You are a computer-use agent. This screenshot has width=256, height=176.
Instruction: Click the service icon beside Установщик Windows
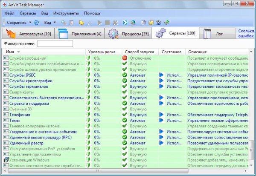6,160
